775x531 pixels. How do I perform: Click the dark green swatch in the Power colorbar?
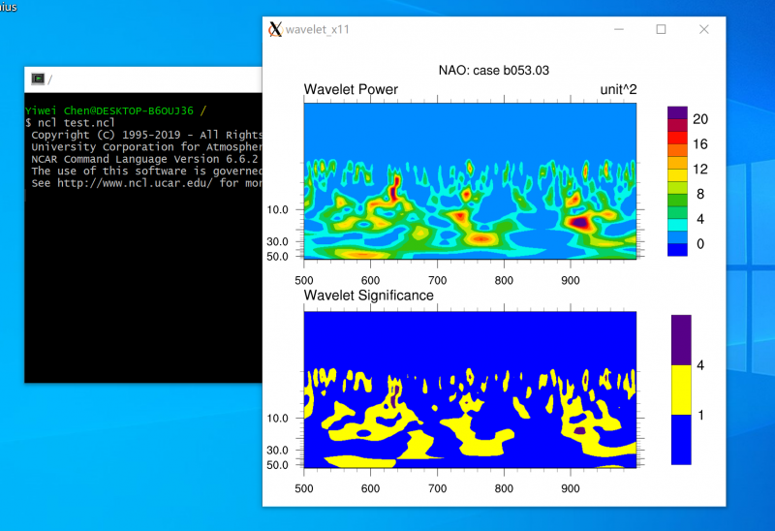point(677,199)
